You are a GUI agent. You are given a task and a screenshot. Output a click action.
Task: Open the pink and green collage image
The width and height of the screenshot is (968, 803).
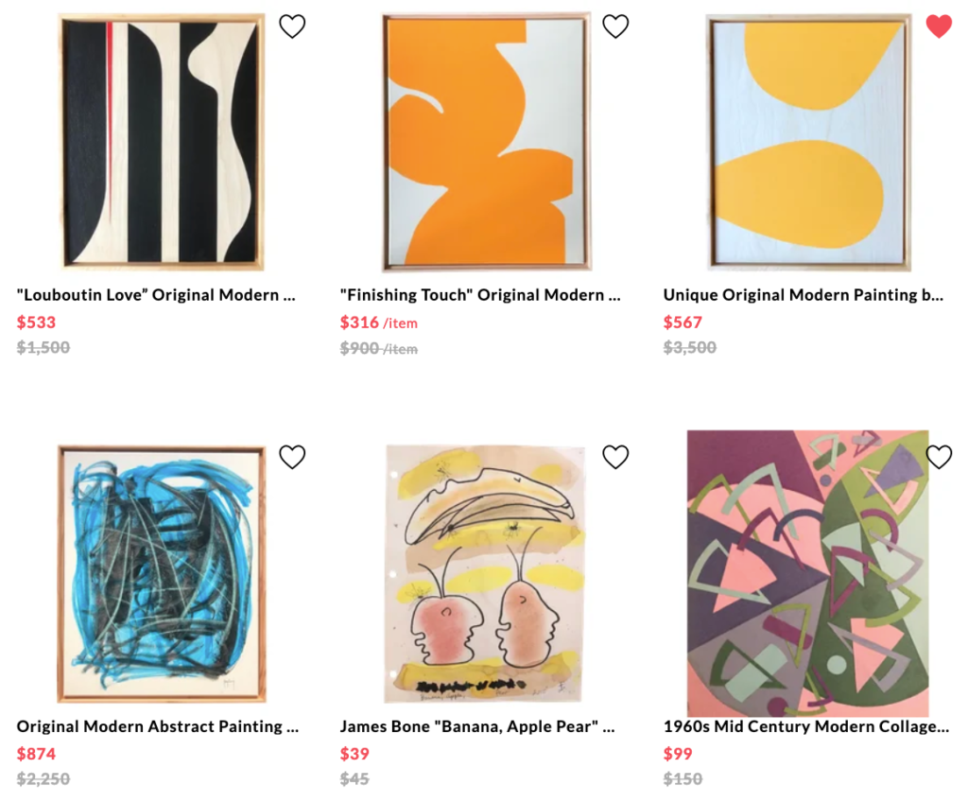point(807,573)
